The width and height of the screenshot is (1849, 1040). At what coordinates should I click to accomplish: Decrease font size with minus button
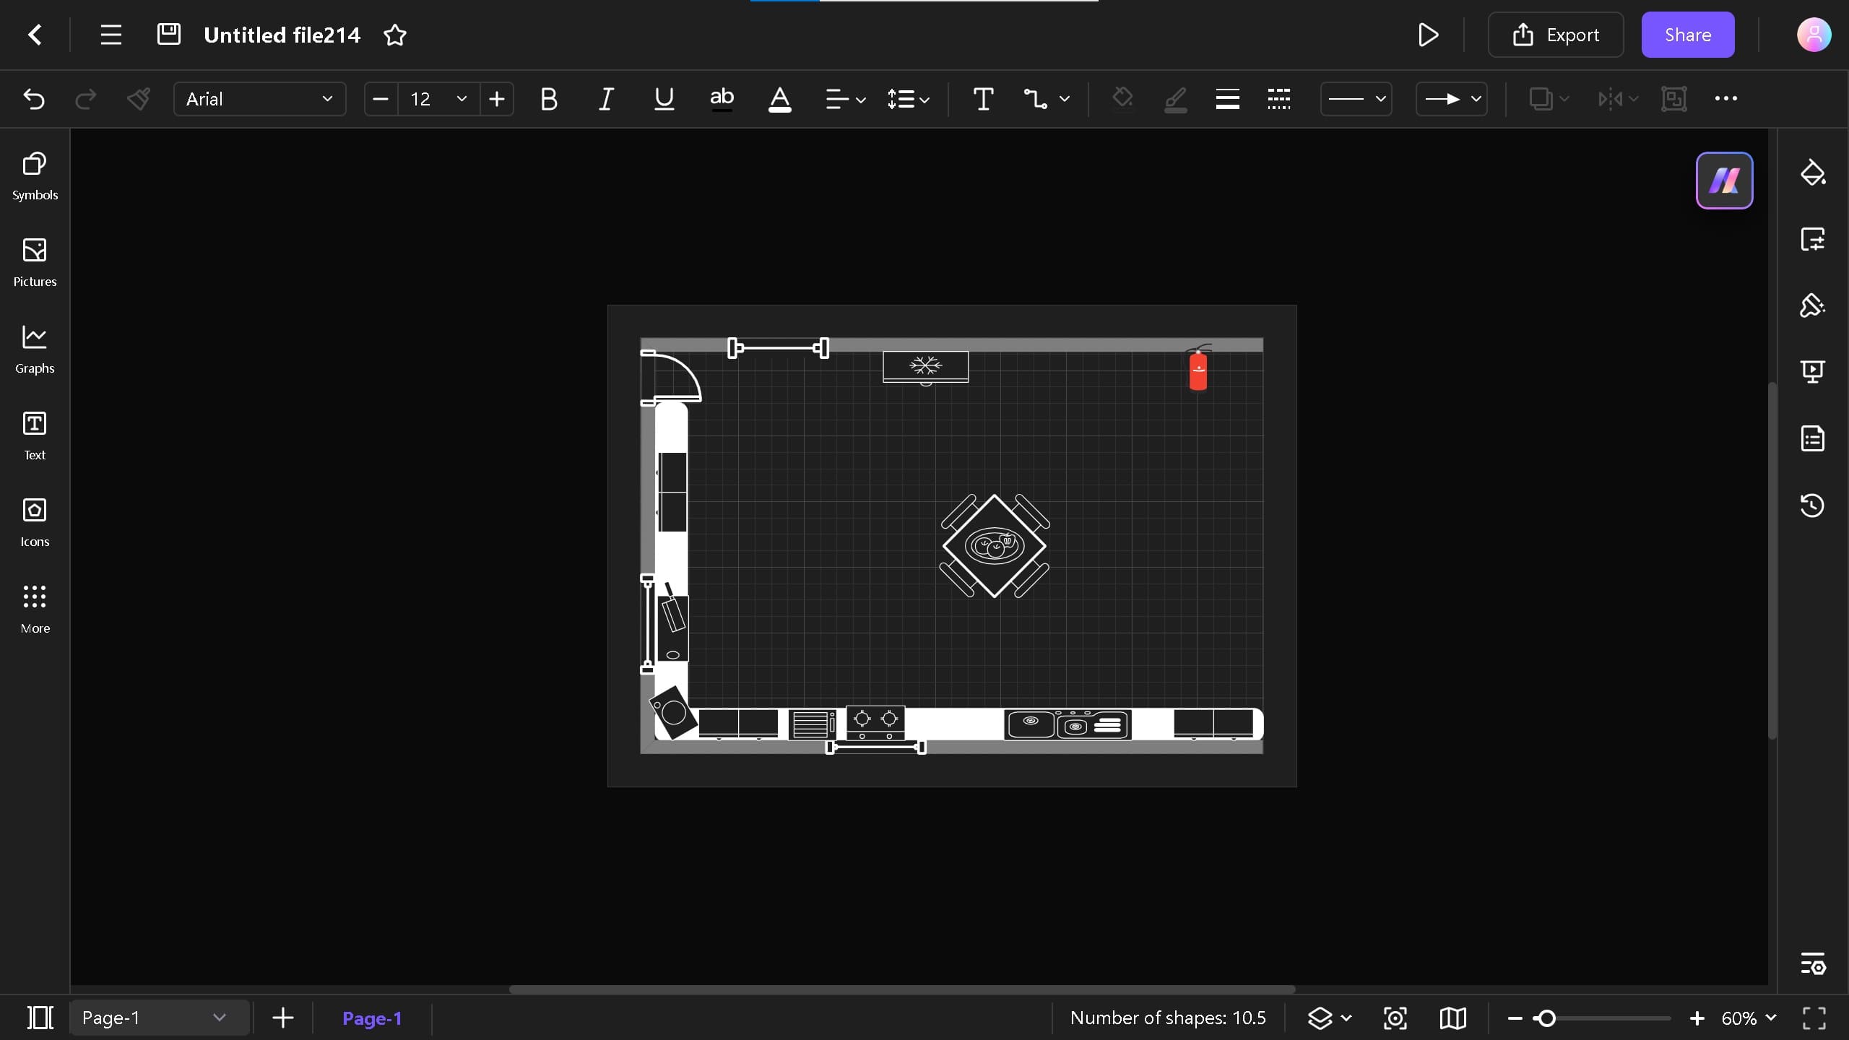coord(381,99)
